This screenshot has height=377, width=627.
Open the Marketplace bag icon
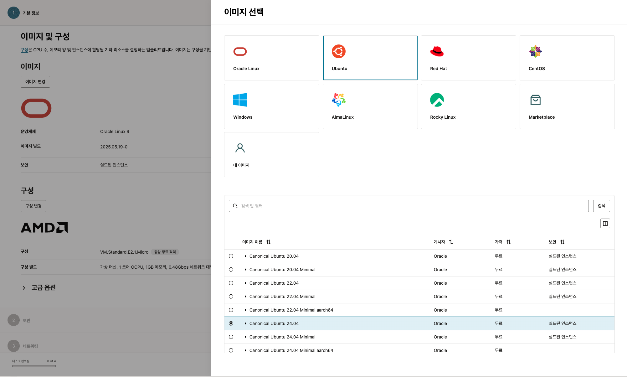(536, 100)
